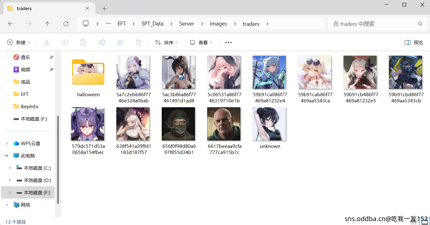
Task: Click the navigation pane scrollbar
Action: [57, 160]
